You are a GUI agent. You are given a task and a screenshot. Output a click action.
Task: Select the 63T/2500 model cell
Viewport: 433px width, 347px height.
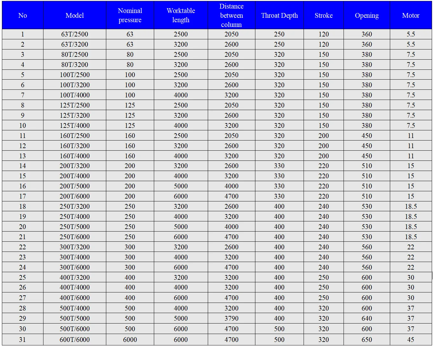click(x=75, y=34)
